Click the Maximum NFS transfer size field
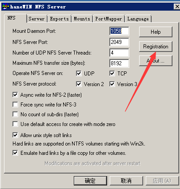 pos(119,63)
